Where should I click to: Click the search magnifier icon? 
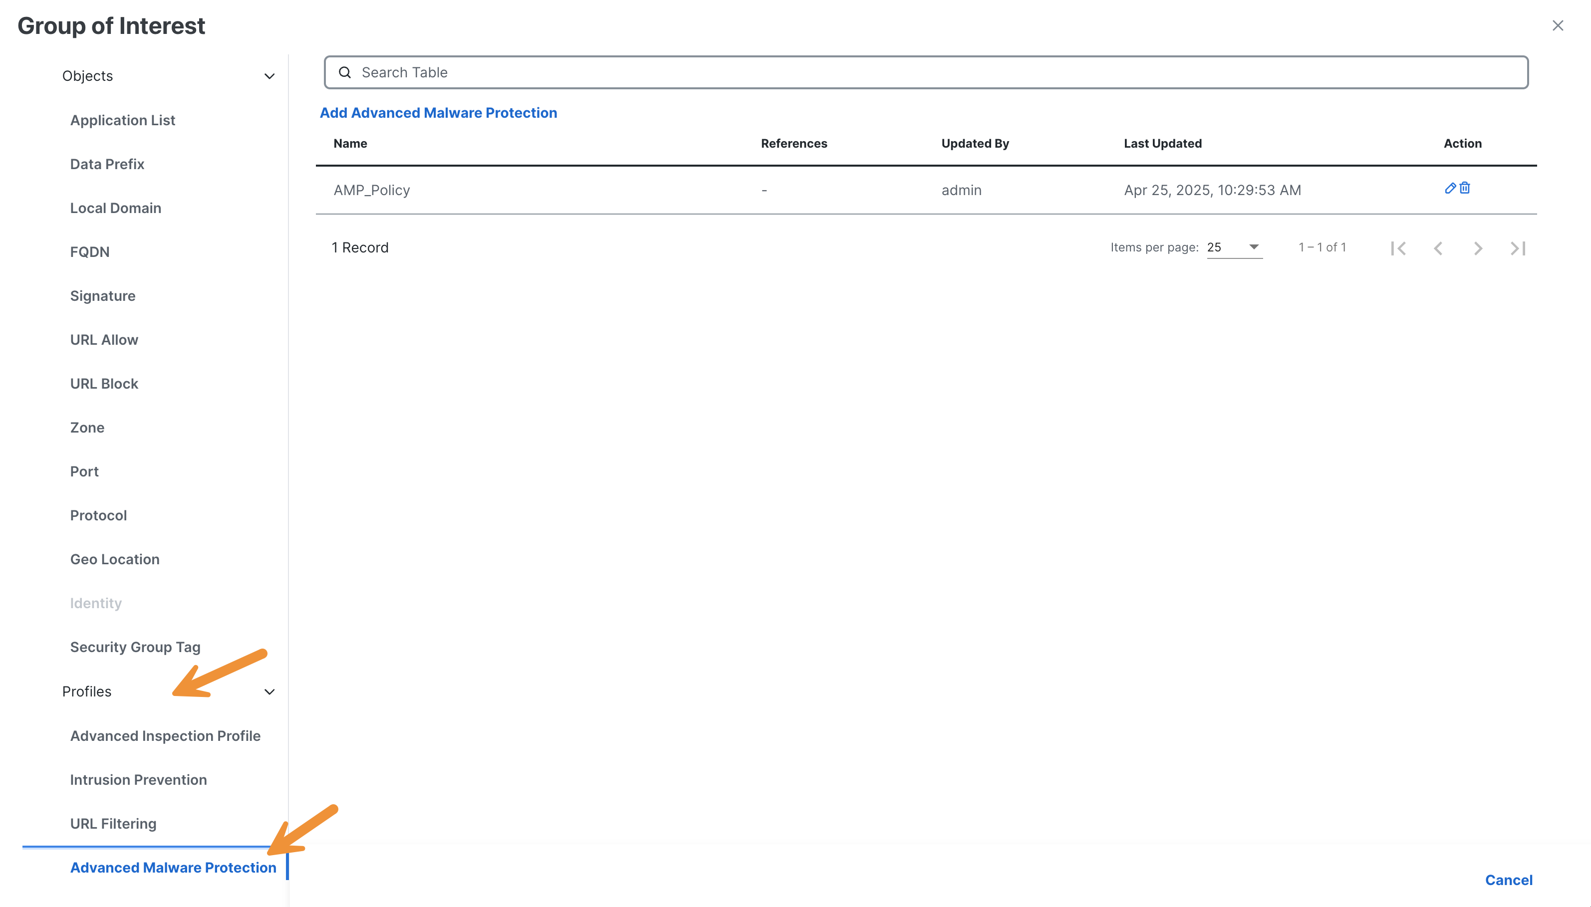click(x=344, y=72)
